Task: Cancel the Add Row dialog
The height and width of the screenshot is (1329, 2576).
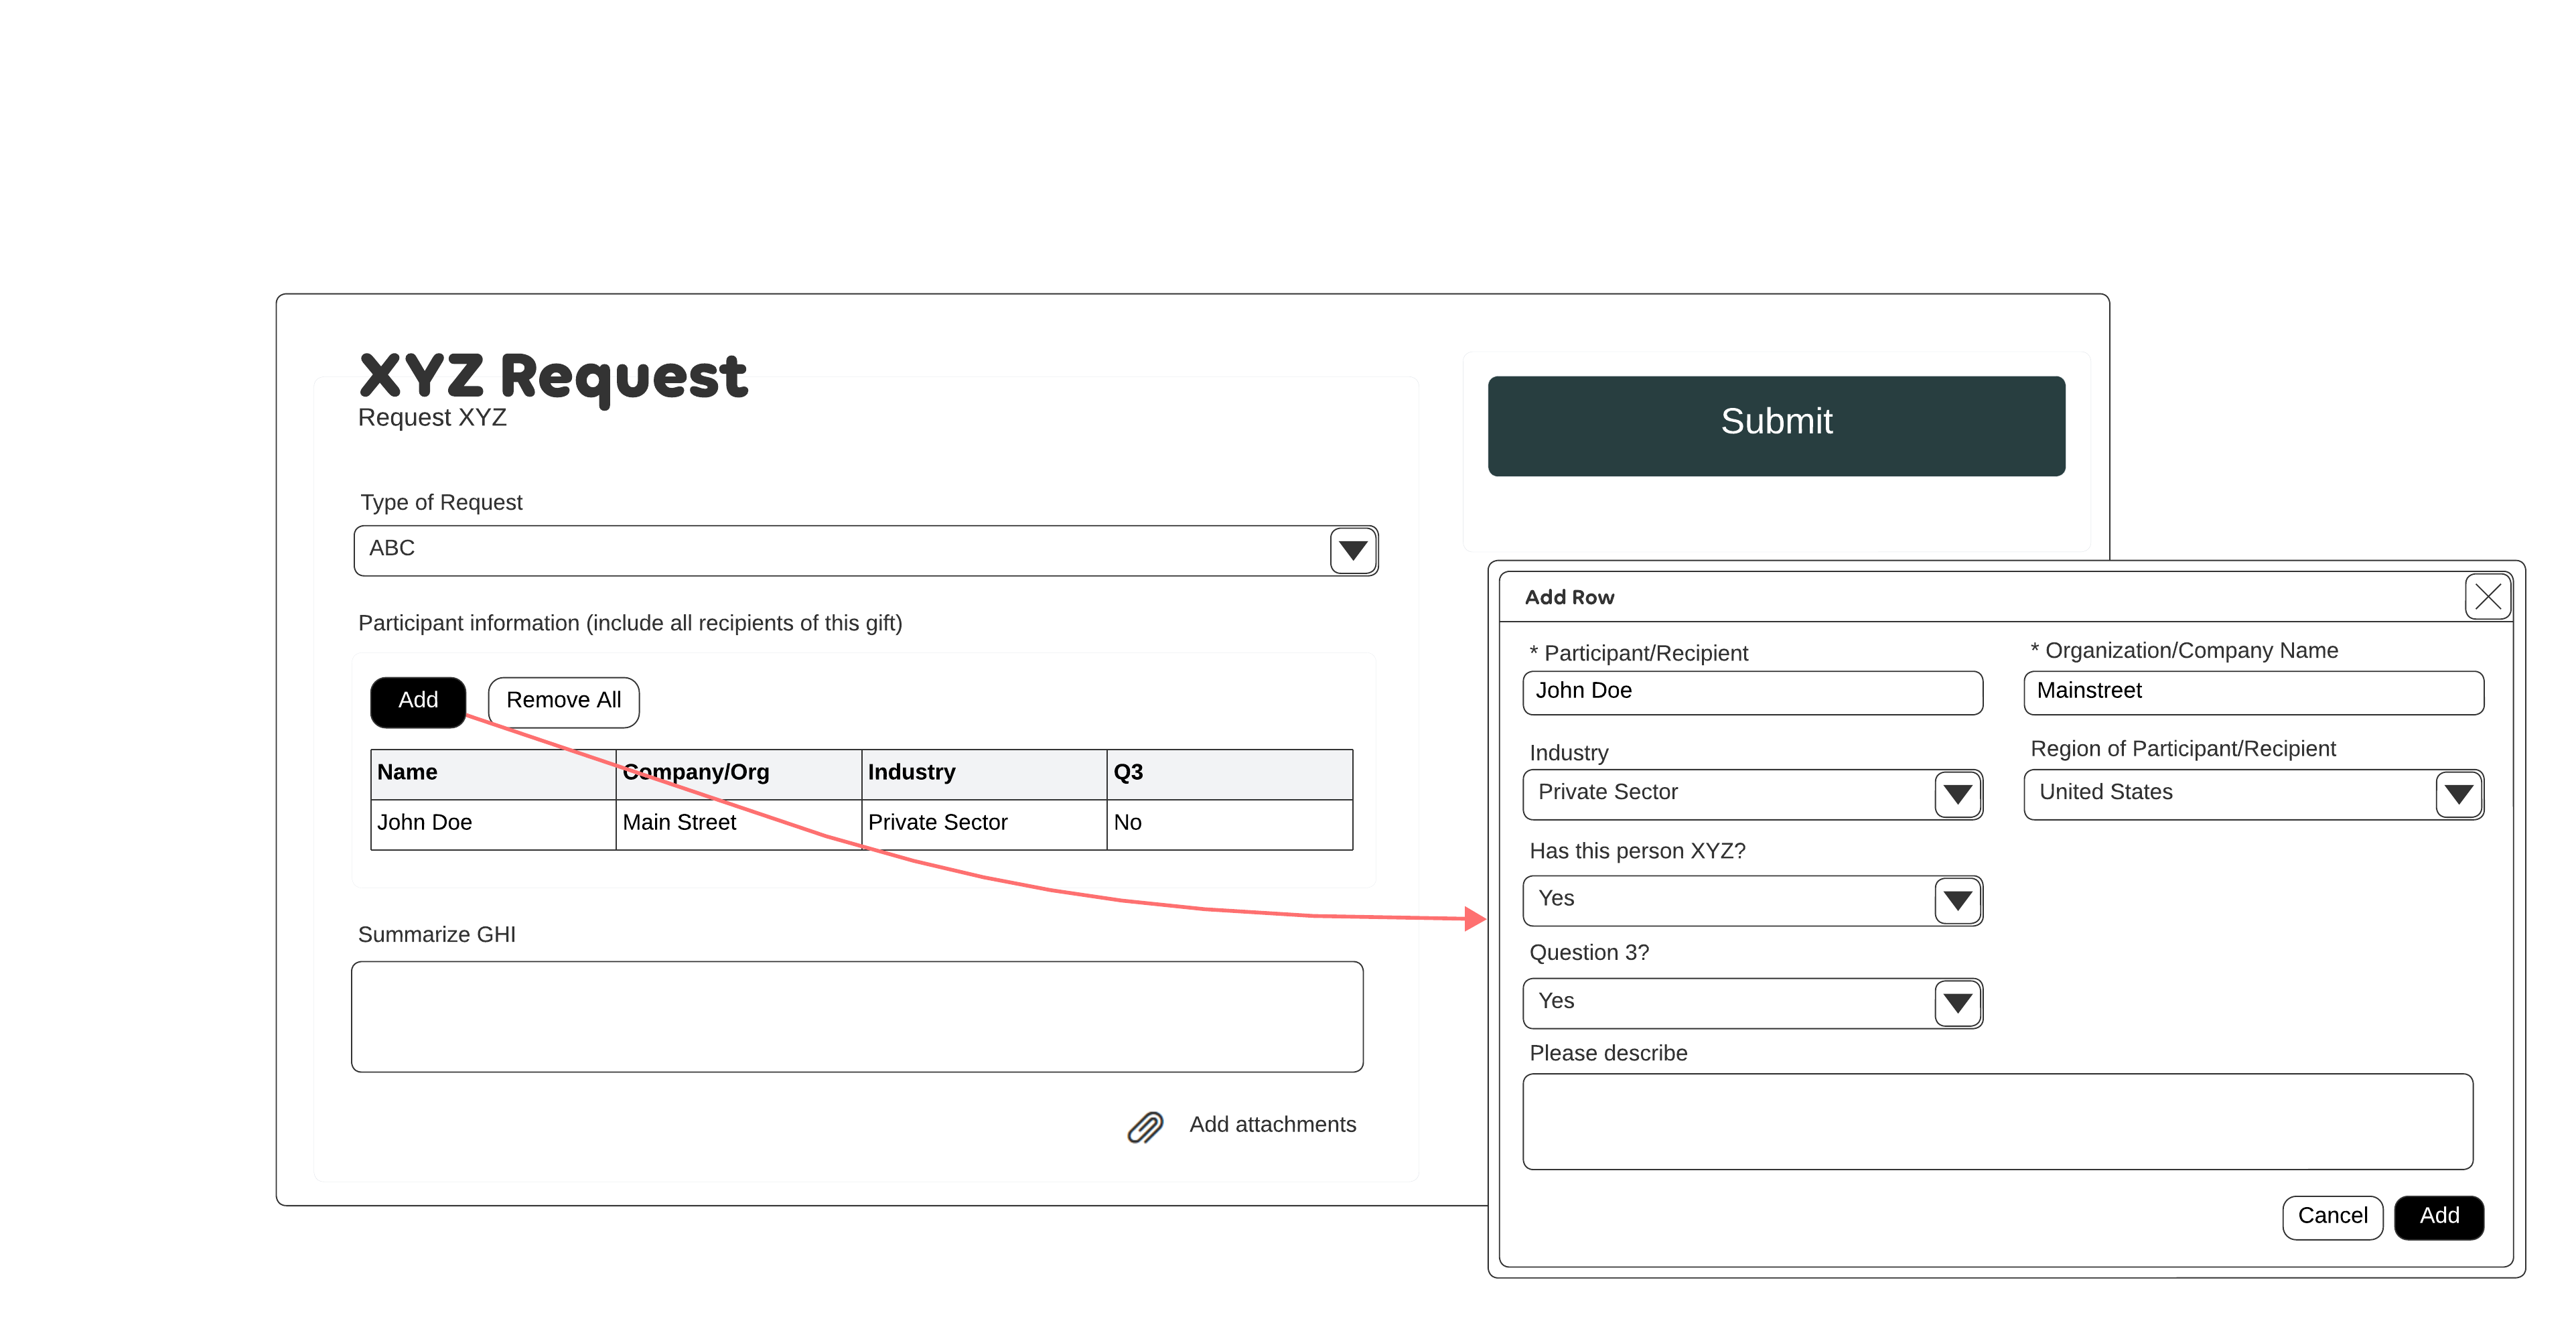Action: pos(2332,1216)
